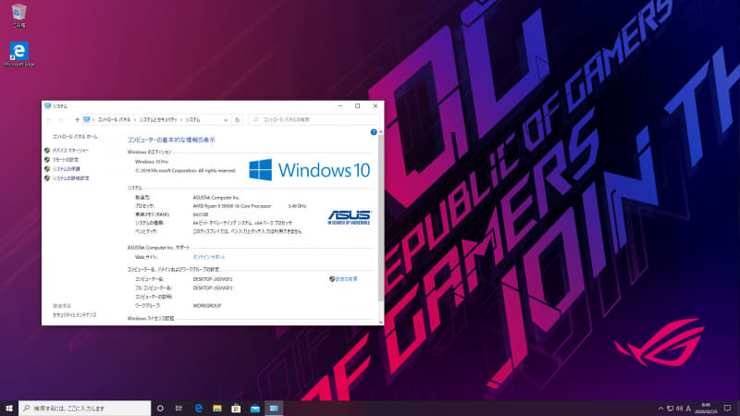Open the taskbar clock and date
The width and height of the screenshot is (740, 416).
click(706, 409)
